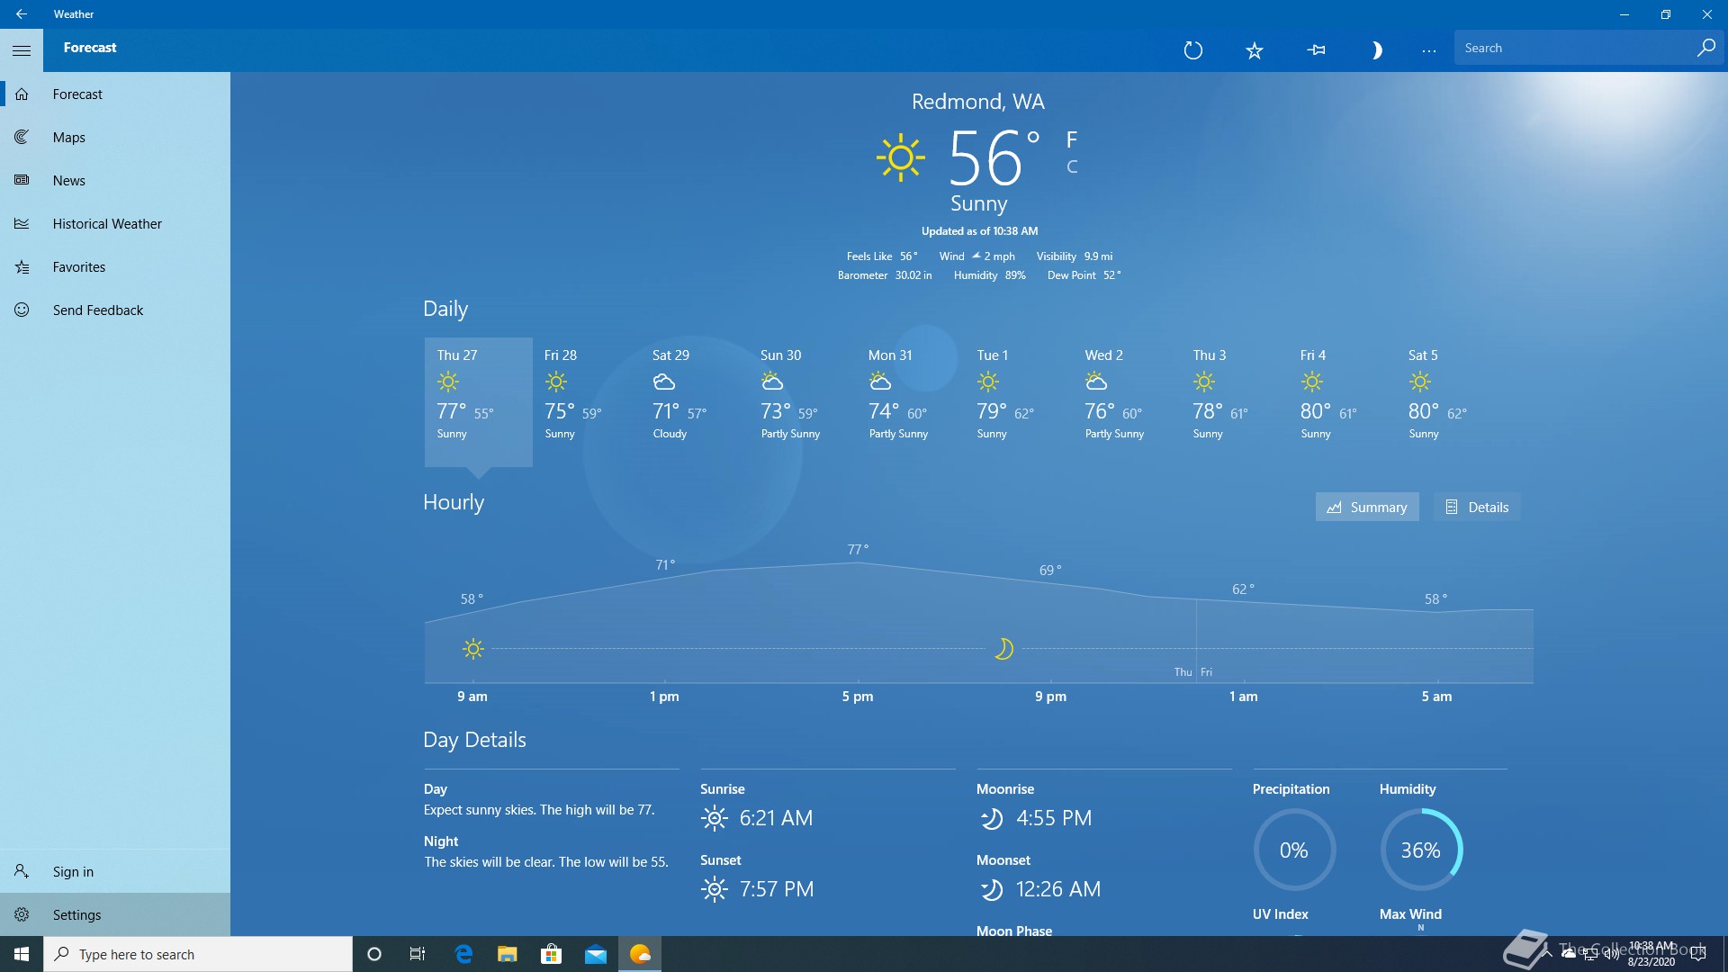Click the back arrow in title bar
This screenshot has width=1728, height=972.
[x=22, y=14]
